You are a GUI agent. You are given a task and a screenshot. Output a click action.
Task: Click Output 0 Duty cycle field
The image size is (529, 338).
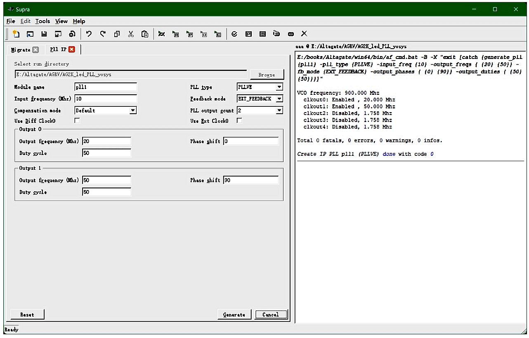click(107, 153)
